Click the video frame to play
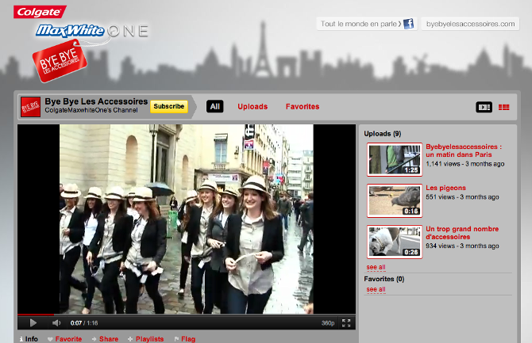 pos(187,219)
